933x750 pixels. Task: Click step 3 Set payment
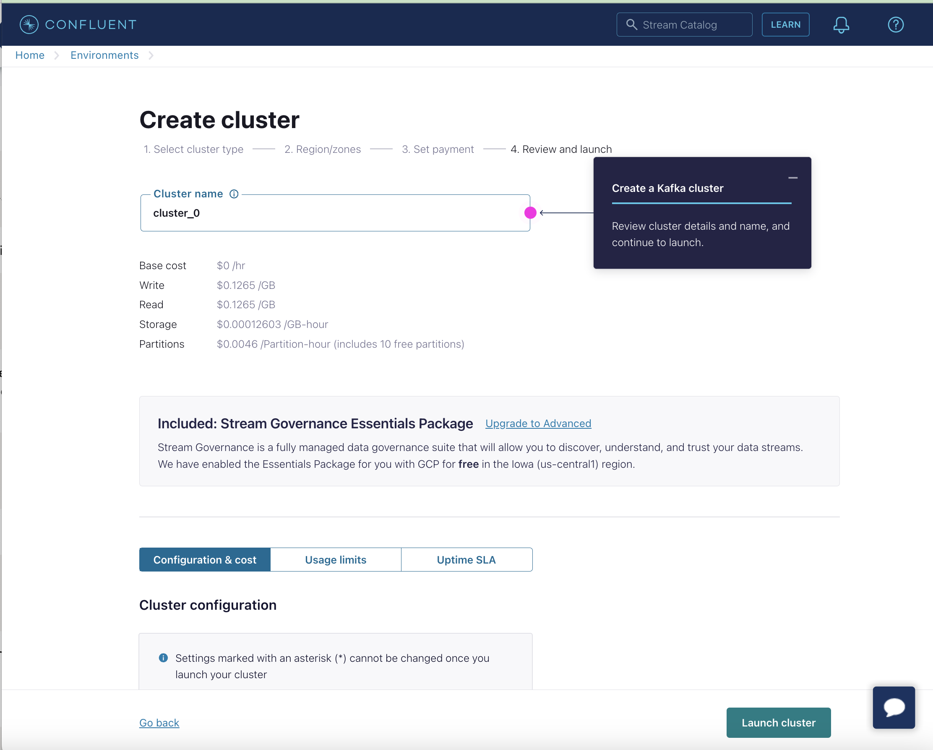pyautogui.click(x=438, y=149)
